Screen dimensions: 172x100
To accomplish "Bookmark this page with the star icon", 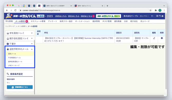I will pos(150,10).
